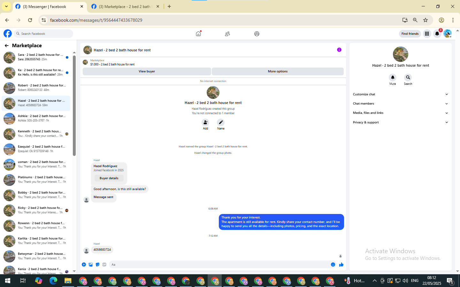Open conversation information purple icon
The height and width of the screenshot is (287, 460).
(339, 50)
